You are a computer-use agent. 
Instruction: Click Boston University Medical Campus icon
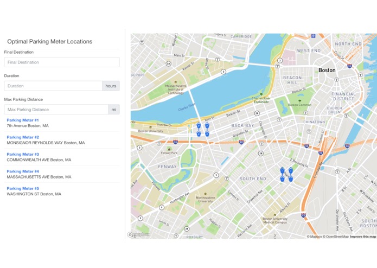[x=275, y=215]
